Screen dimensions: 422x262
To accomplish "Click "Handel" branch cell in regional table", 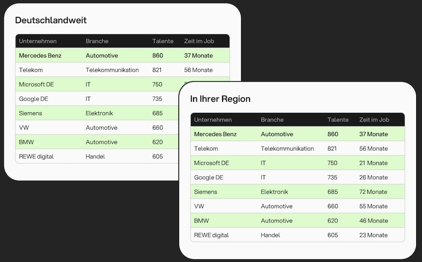I will point(270,235).
